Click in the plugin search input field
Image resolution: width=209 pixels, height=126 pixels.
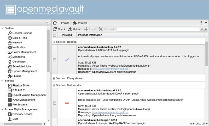point(158,29)
